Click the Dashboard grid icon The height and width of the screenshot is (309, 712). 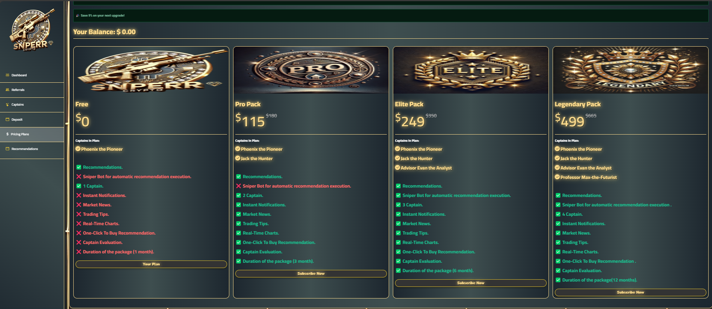[x=8, y=75]
